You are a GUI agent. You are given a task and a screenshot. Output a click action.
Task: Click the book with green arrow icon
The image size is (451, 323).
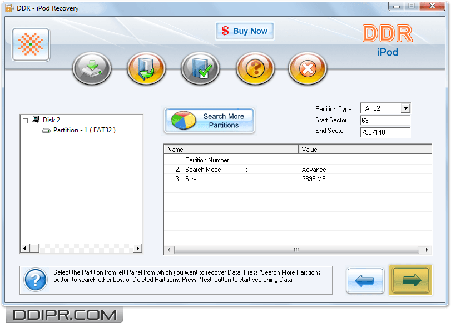click(146, 68)
